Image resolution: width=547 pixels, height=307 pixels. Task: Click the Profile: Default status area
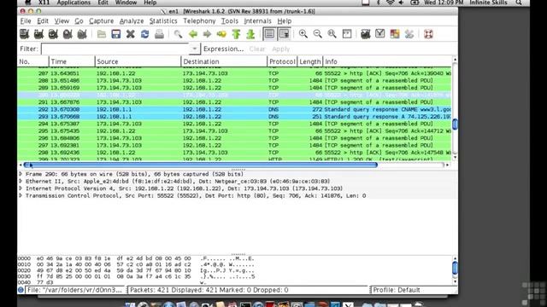(x=414, y=290)
